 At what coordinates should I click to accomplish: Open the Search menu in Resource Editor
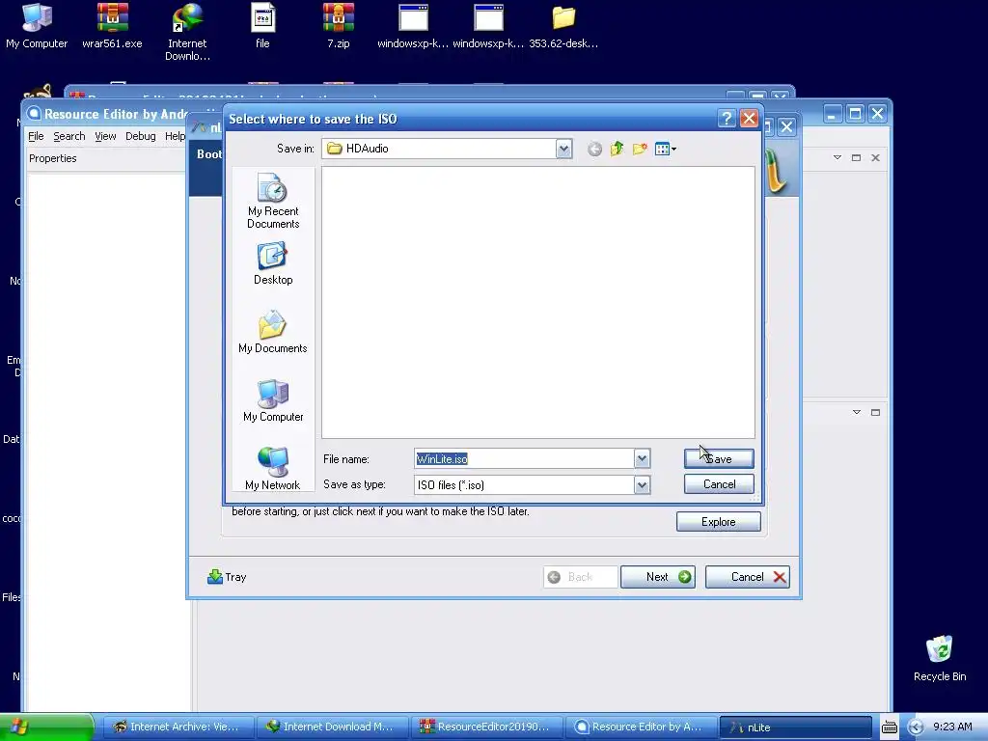(x=69, y=136)
